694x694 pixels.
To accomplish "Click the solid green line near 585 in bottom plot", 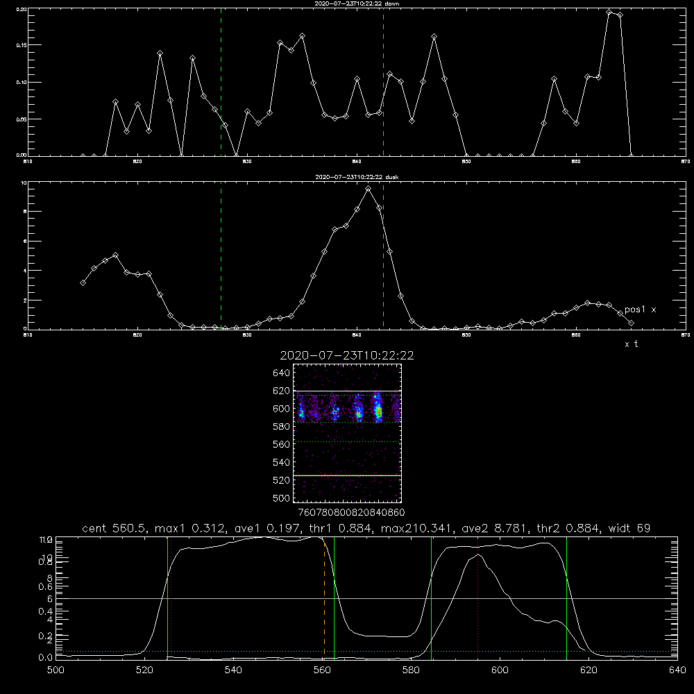I will 431,599.
